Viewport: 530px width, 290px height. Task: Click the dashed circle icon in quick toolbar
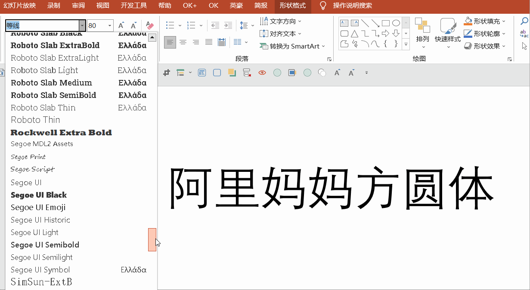pos(322,73)
